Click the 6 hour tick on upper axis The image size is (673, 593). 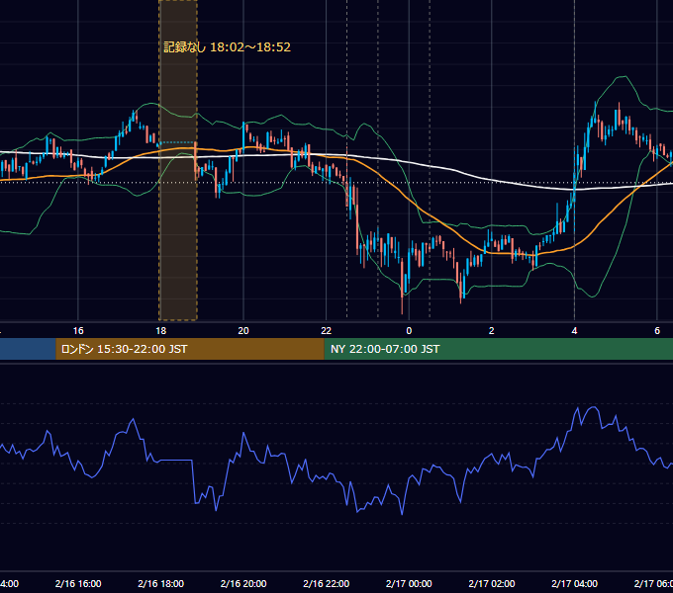click(657, 331)
